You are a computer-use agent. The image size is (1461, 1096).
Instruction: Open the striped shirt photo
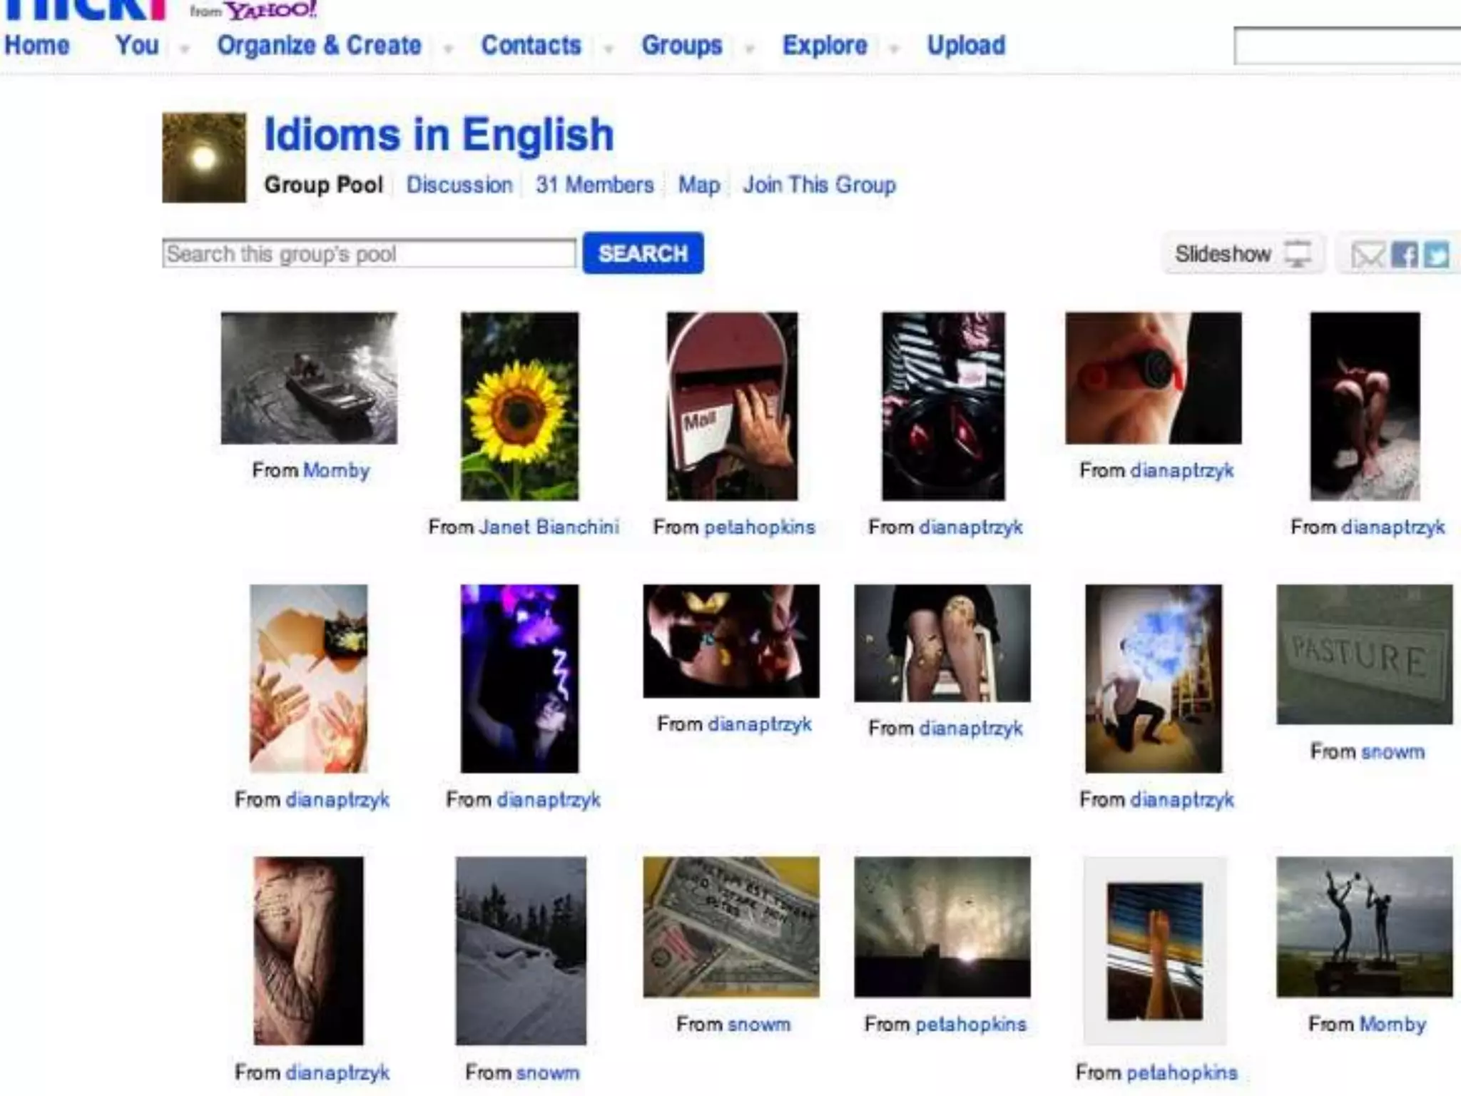[943, 406]
